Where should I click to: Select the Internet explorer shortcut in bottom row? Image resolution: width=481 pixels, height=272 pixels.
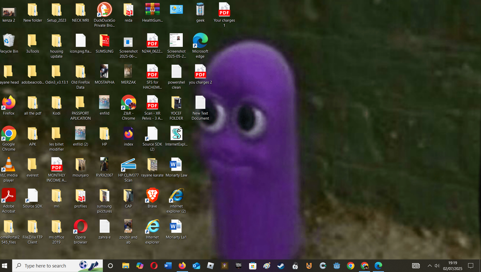coord(152,232)
